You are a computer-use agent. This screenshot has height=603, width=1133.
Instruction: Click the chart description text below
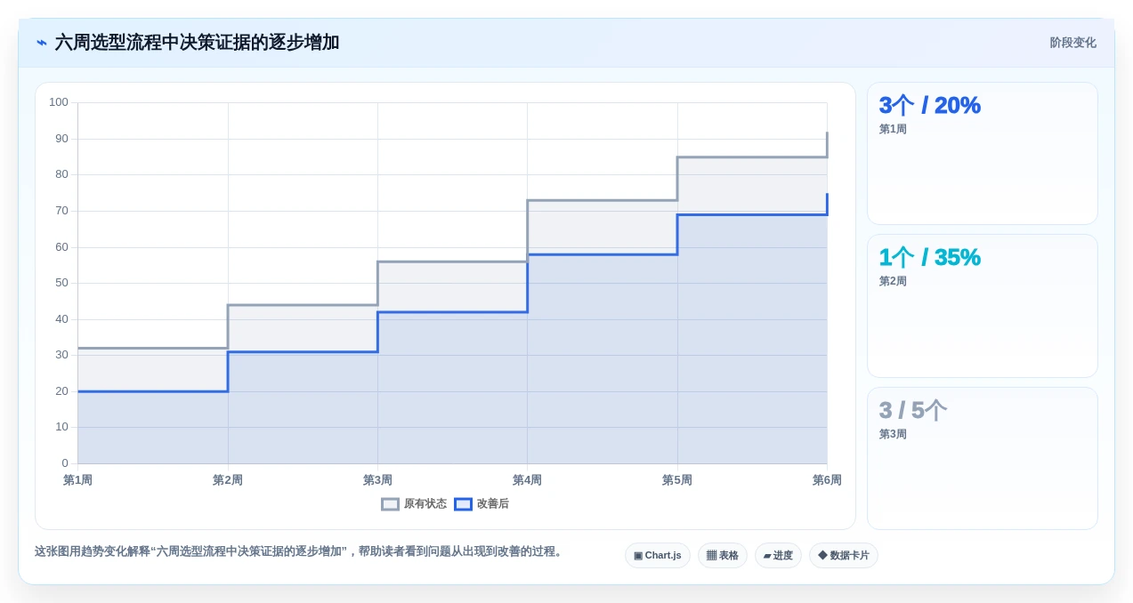click(x=300, y=551)
